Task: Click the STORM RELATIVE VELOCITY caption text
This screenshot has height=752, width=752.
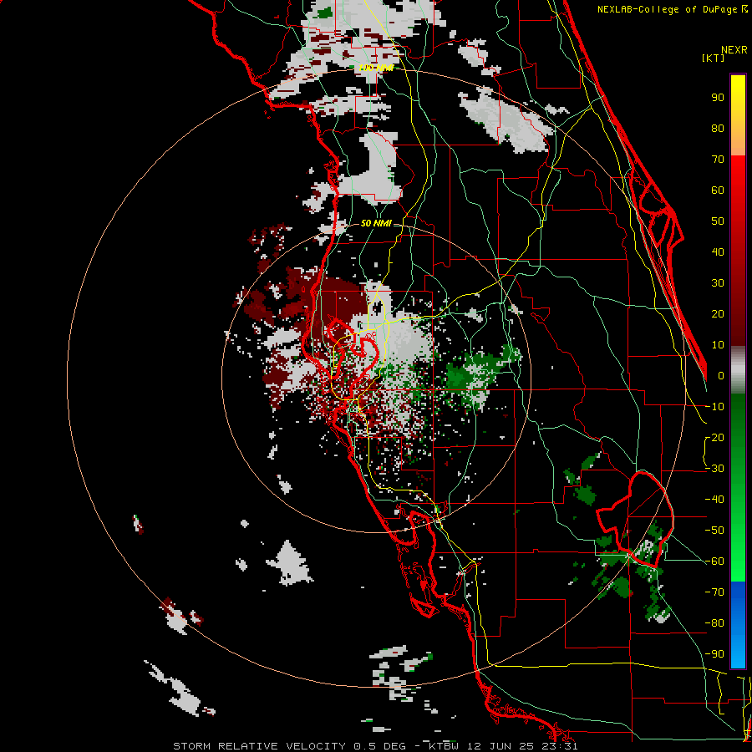Action: (x=259, y=746)
